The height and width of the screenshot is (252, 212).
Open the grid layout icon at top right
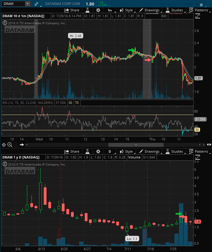click(201, 5)
